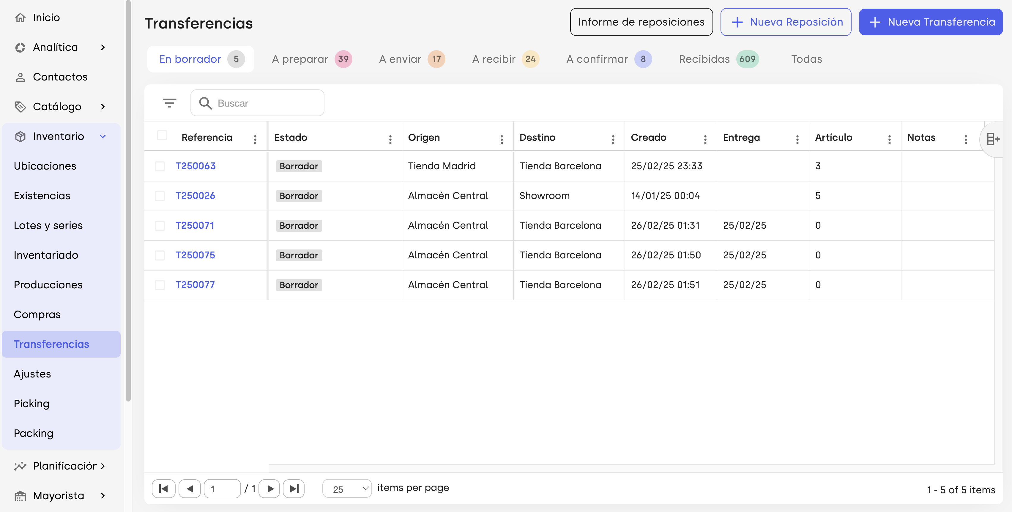
Task: Click the search magnifier icon
Action: pos(205,103)
